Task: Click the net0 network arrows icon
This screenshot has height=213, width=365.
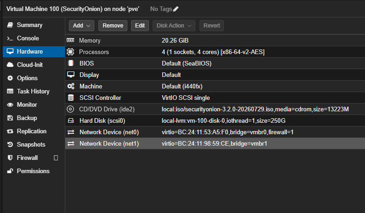Action: [71, 132]
